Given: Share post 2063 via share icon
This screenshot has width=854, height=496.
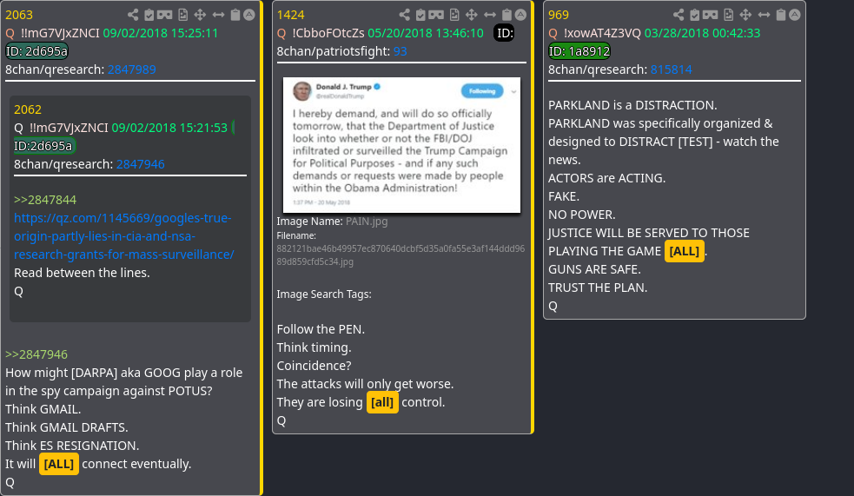Looking at the screenshot, I should coord(133,15).
